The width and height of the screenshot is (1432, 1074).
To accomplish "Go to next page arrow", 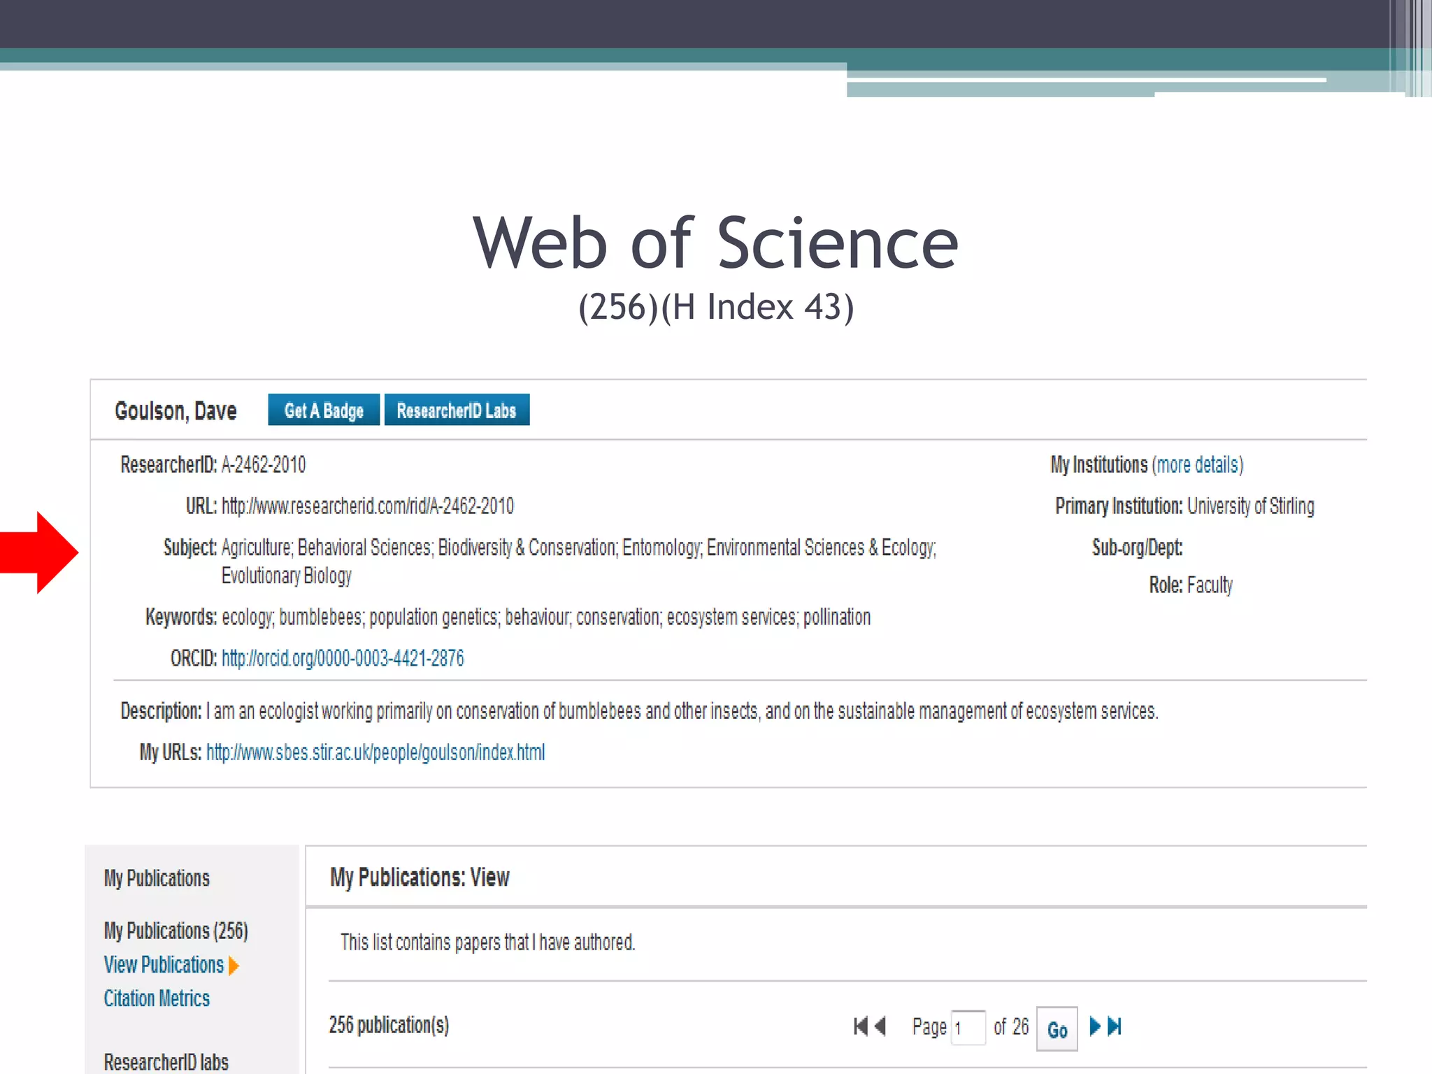I will coord(1095,1026).
